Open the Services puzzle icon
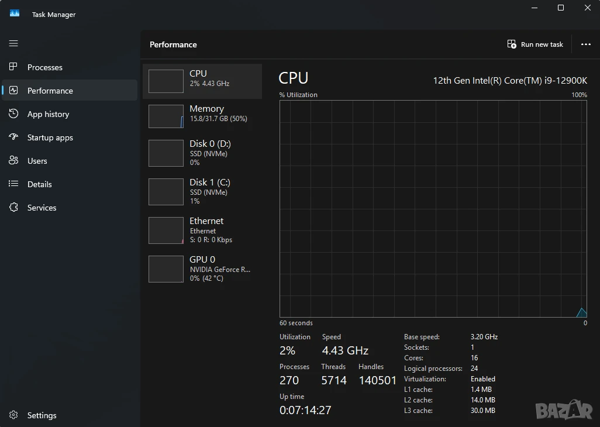600x427 pixels. [13, 208]
